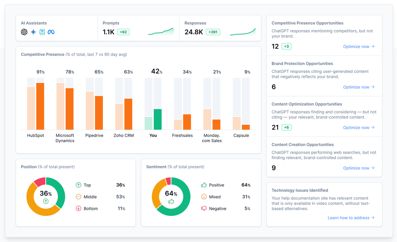Image resolution: width=397 pixels, height=242 pixels.
Task: Click the Middle position minus icon
Action: 79,197
